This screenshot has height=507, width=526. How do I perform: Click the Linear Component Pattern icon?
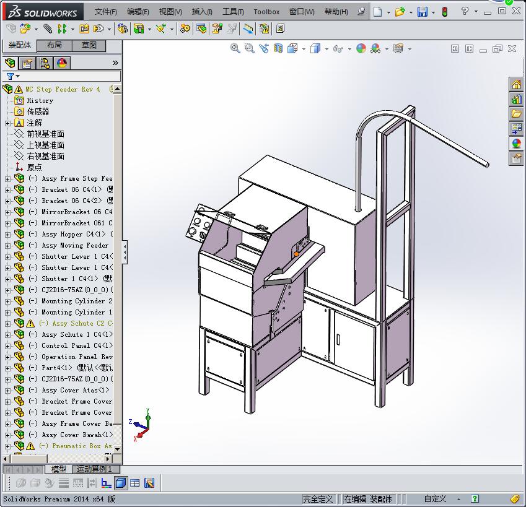click(x=62, y=29)
